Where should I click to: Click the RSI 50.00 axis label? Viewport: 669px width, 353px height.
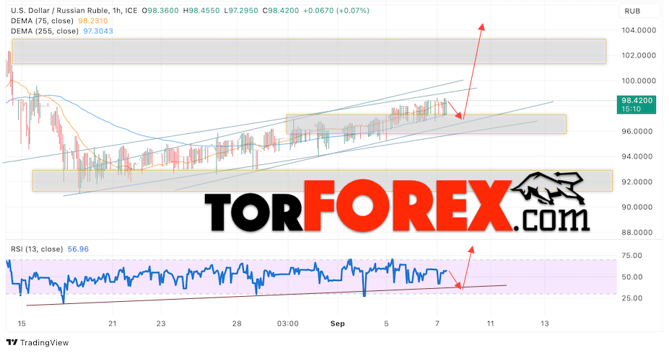point(632,277)
